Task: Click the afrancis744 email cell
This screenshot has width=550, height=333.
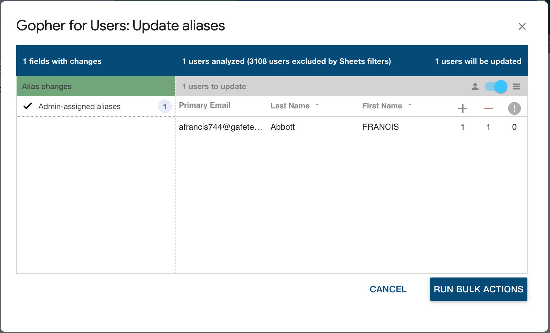Action: 220,127
